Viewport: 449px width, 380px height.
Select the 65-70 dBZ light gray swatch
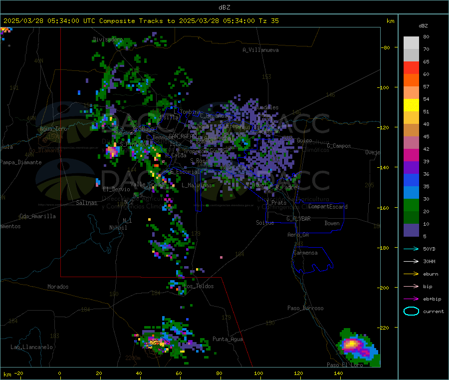[x=411, y=55]
